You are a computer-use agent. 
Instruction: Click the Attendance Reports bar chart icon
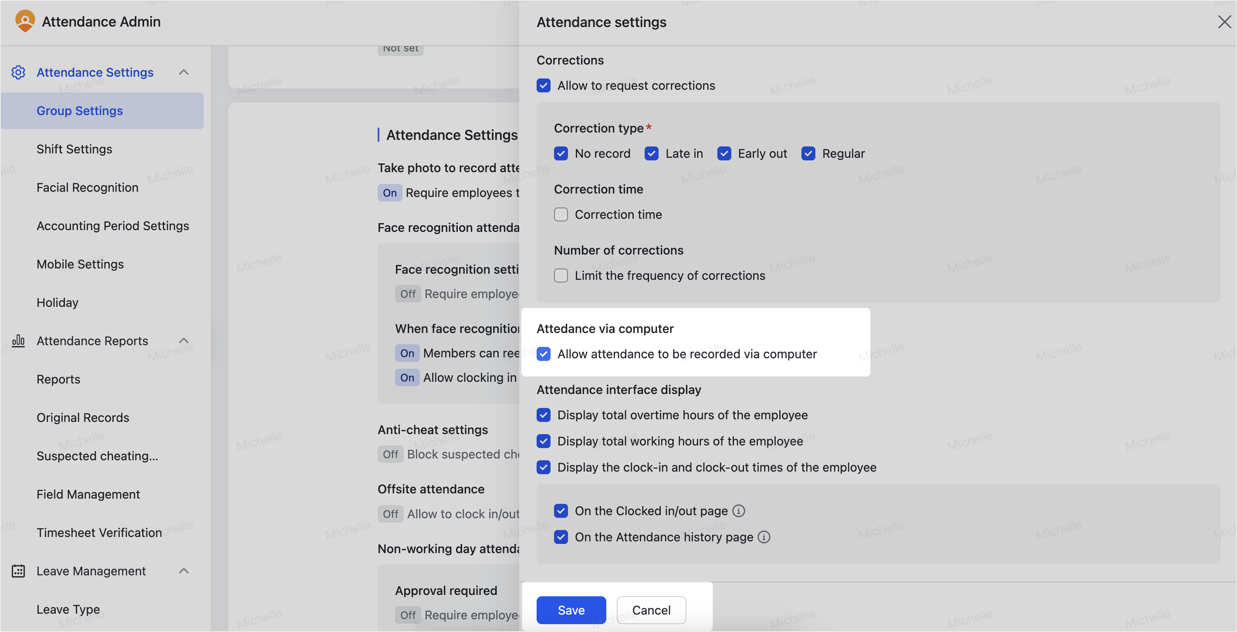(x=18, y=341)
